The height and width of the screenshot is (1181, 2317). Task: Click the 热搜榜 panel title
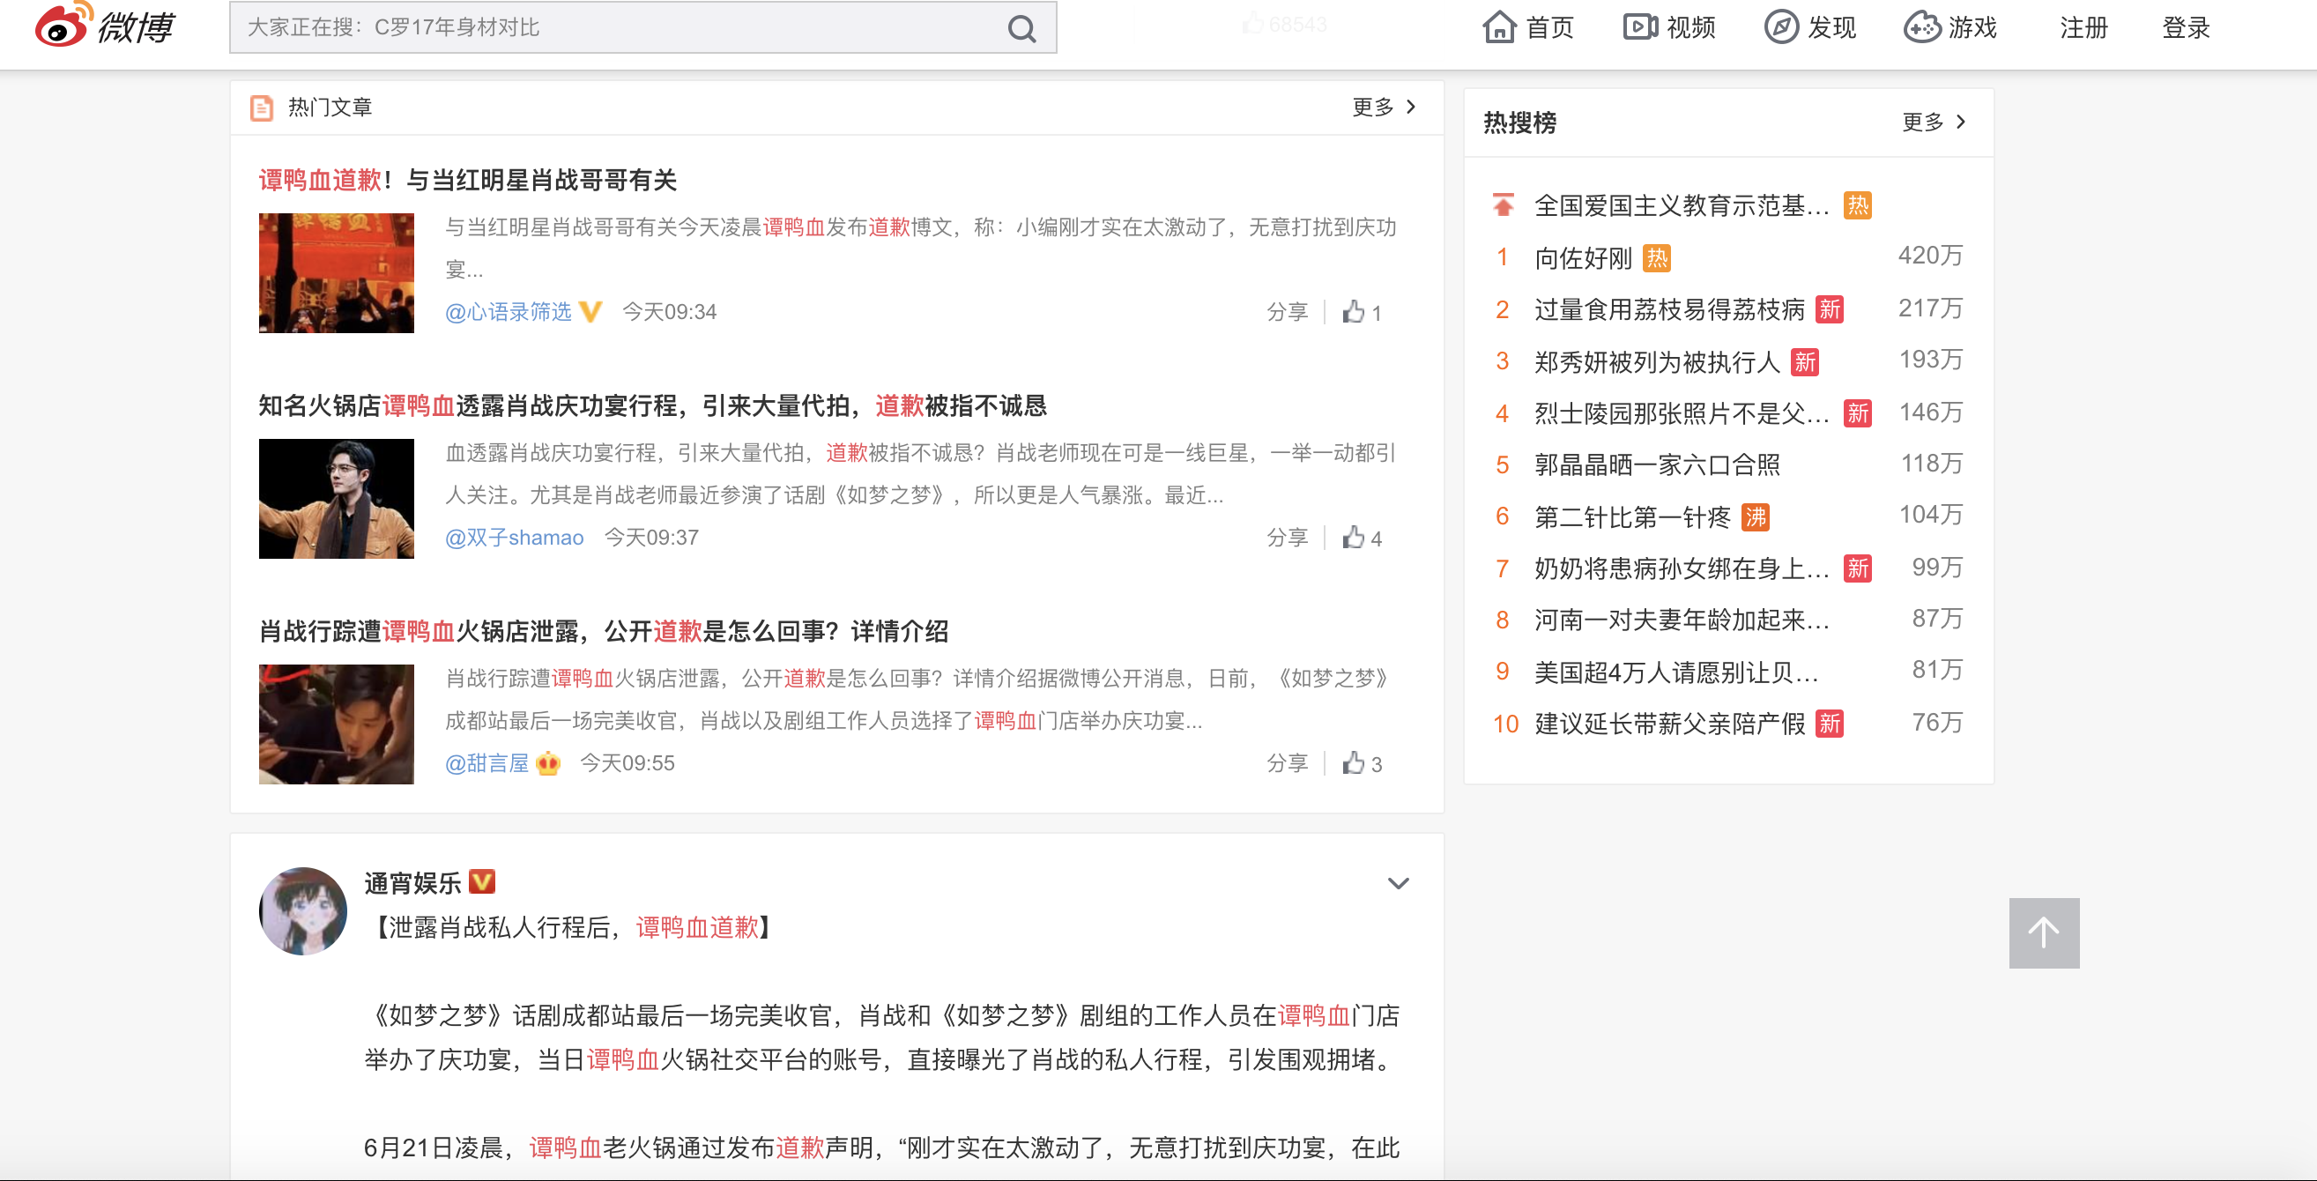point(1519,123)
